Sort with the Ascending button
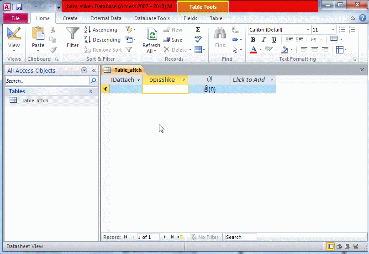369x254 pixels. (x=101, y=30)
